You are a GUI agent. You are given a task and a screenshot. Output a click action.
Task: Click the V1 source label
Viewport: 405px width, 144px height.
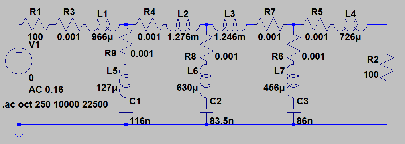click(35, 45)
